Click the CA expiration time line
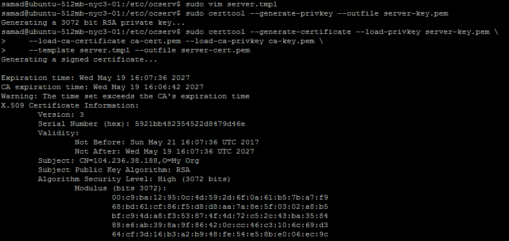509x241 pixels. pos(102,87)
